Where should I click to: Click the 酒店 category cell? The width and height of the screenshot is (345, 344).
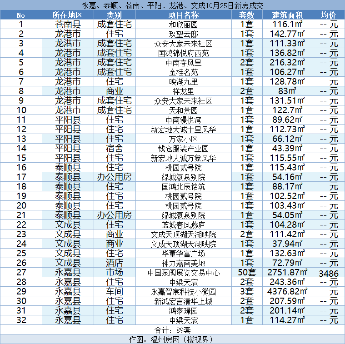[x=114, y=263]
